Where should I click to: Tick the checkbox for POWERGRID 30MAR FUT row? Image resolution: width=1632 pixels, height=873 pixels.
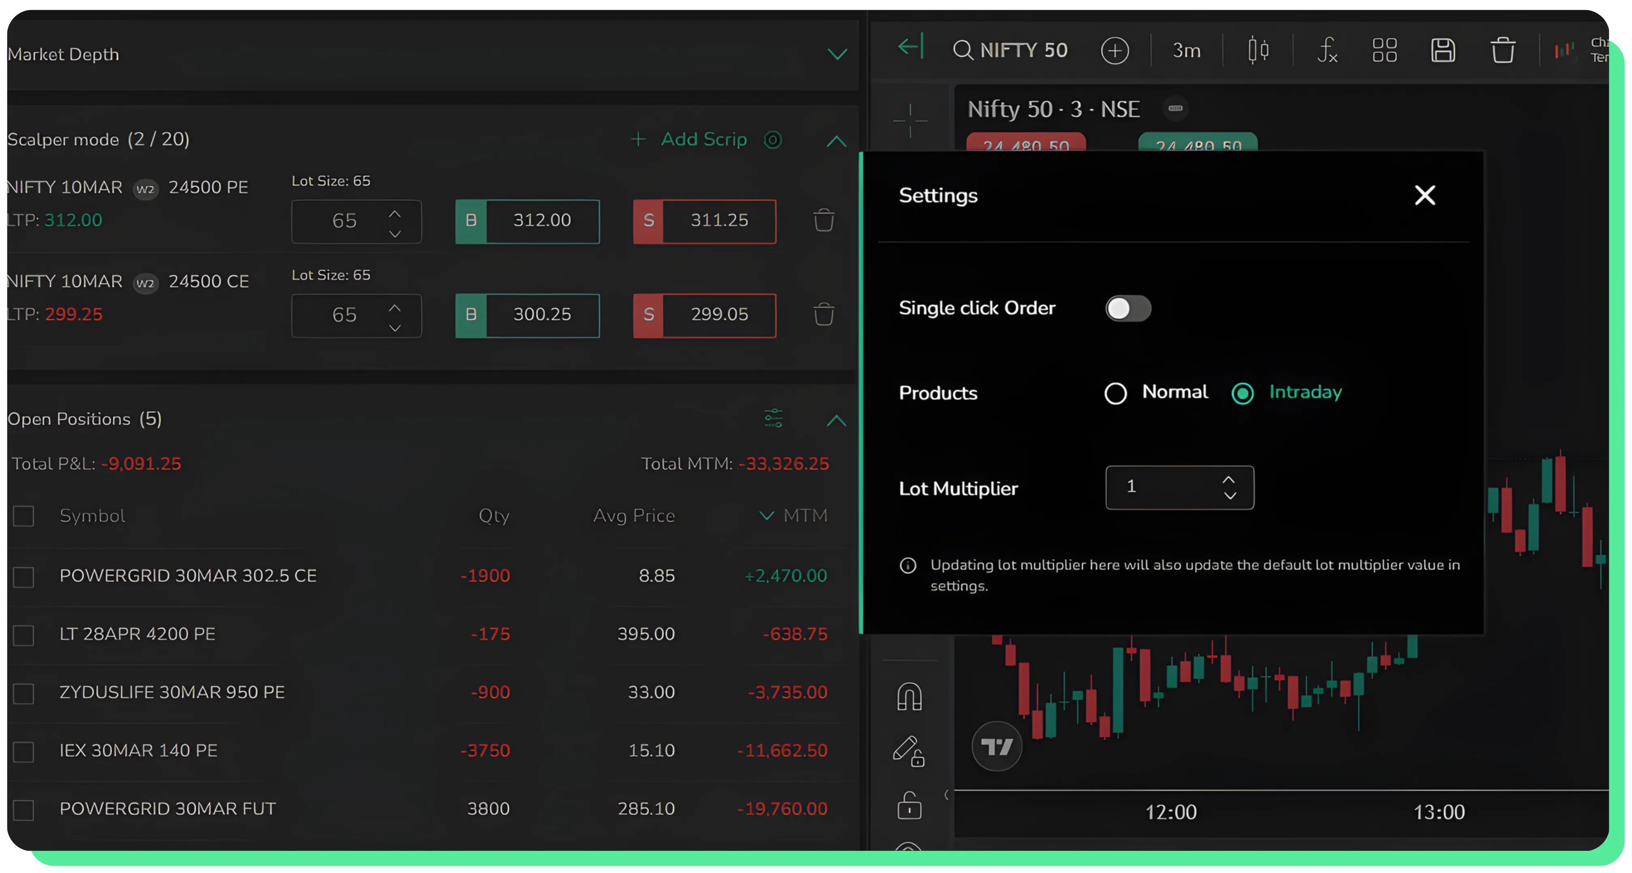(23, 810)
